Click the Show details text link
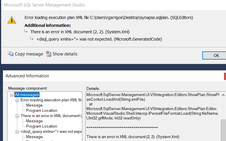226x141 pixels. click(x=65, y=54)
